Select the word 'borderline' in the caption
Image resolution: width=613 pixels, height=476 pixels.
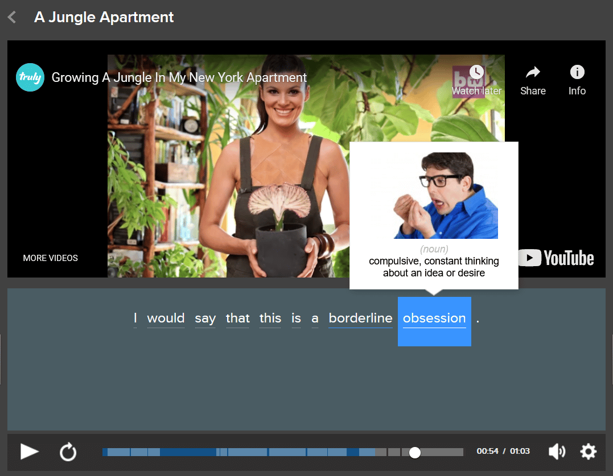[360, 318]
